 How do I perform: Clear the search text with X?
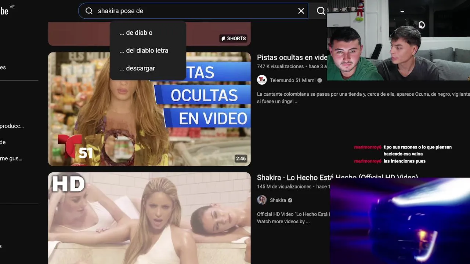(x=301, y=11)
